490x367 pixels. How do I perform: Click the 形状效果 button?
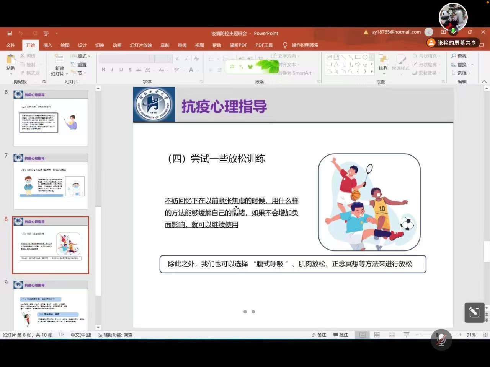(x=426, y=73)
